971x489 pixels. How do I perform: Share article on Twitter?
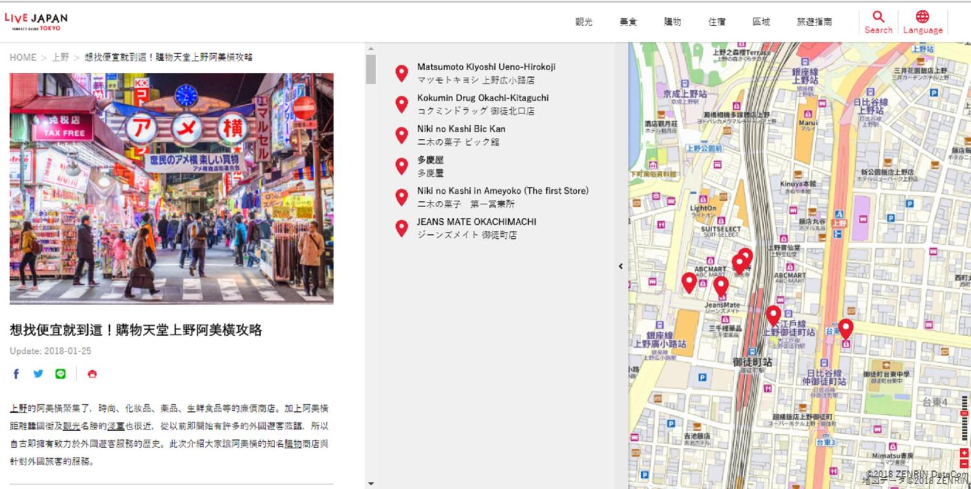[38, 374]
